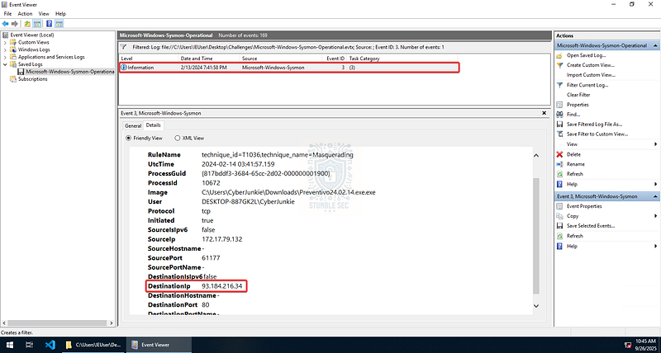Click the information icon on event row
Screen dimensions: 661x353
[x=124, y=68]
